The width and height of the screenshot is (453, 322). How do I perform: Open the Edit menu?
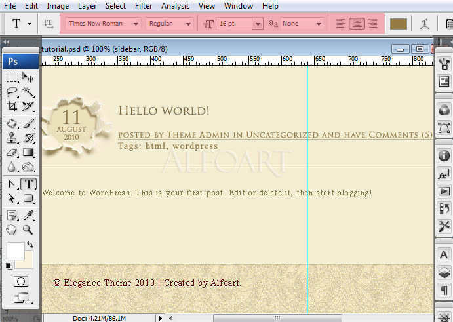(x=31, y=6)
